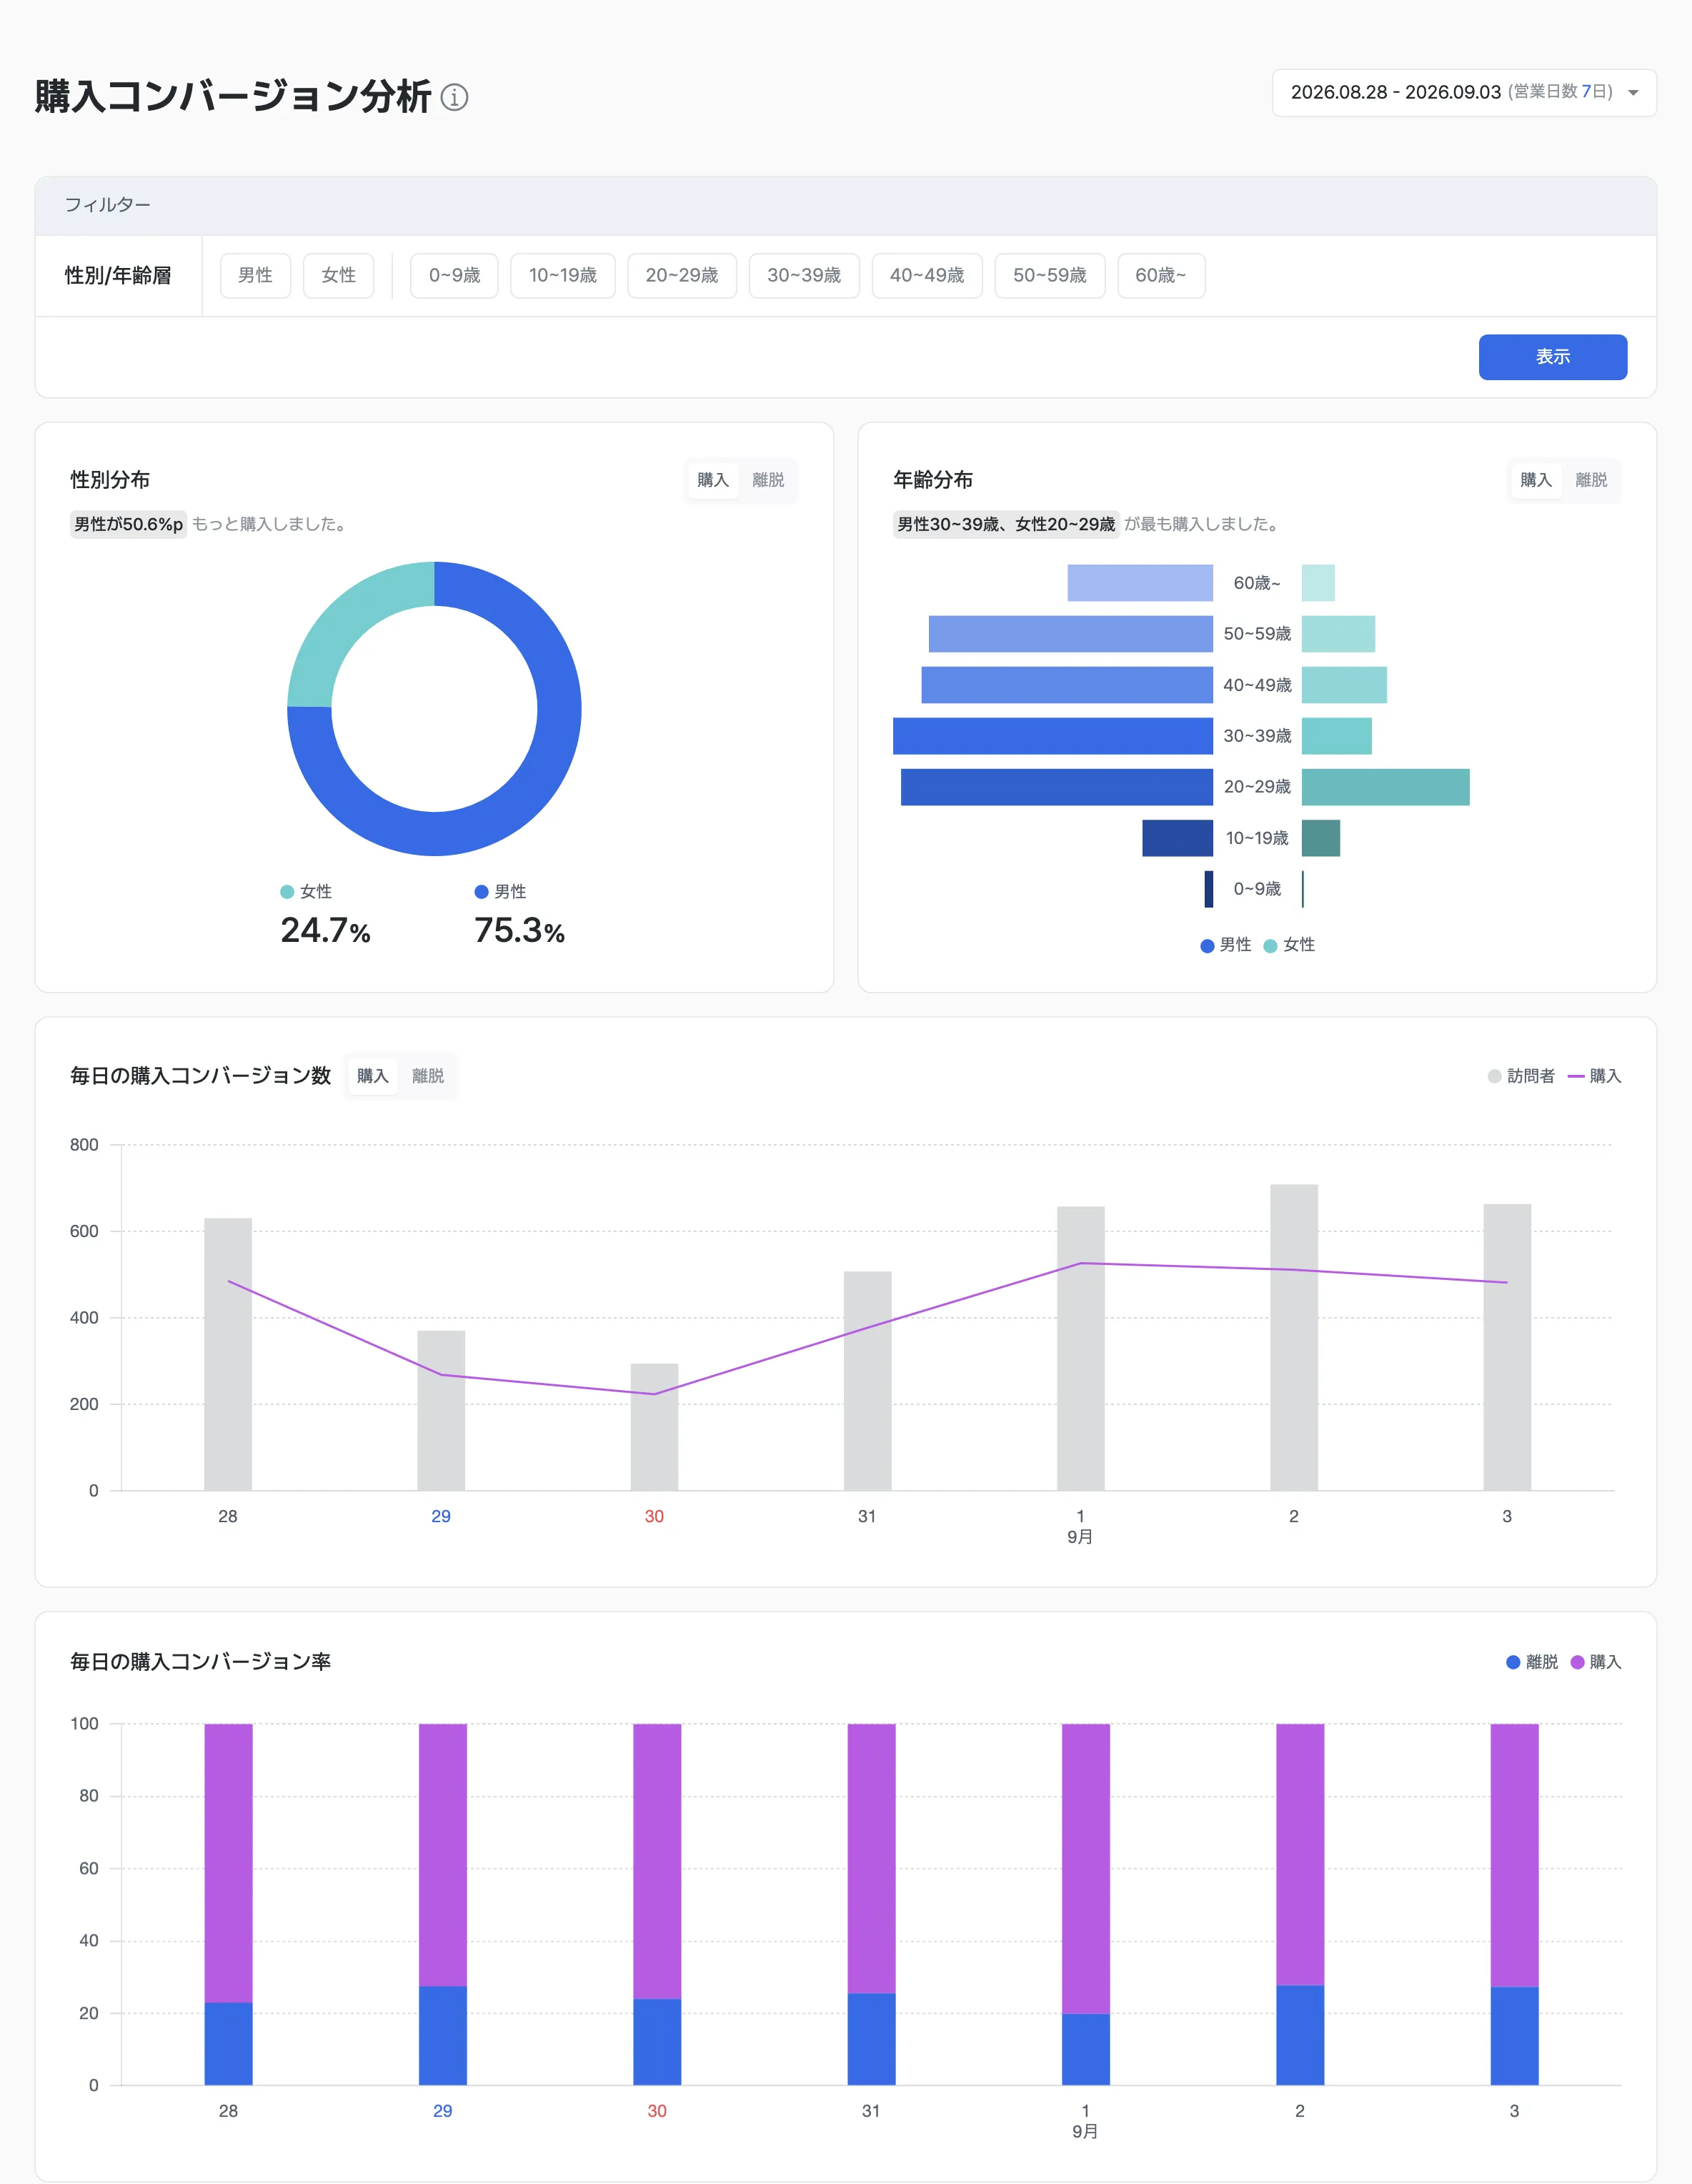This screenshot has height=2184, width=1692.
Task: Toggle the 0~9歳 age filter
Action: 455,276
